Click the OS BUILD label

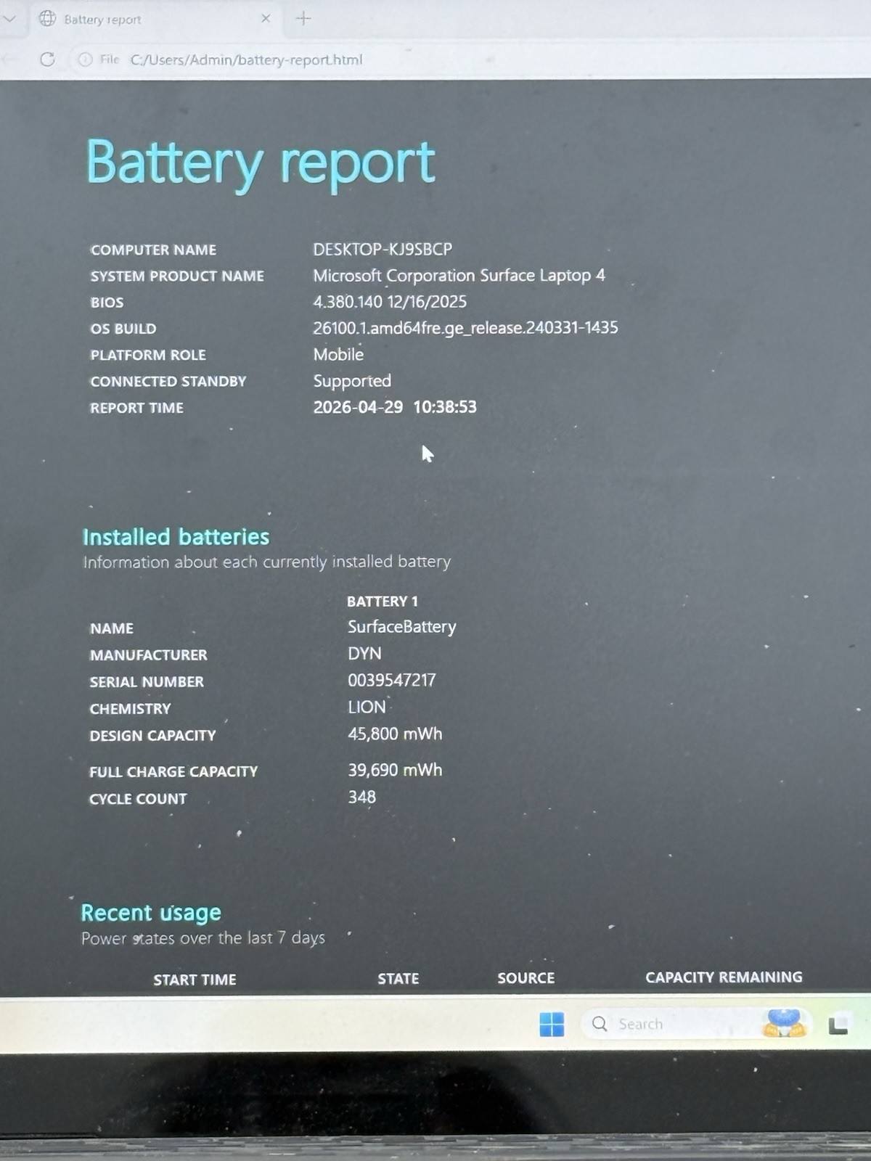[123, 329]
